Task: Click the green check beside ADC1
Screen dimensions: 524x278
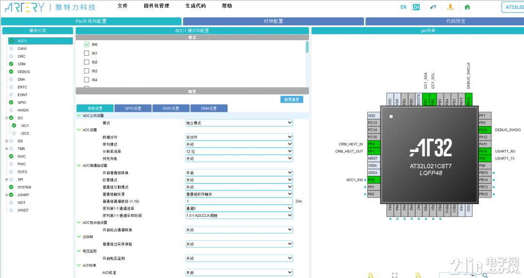Action: point(11,41)
